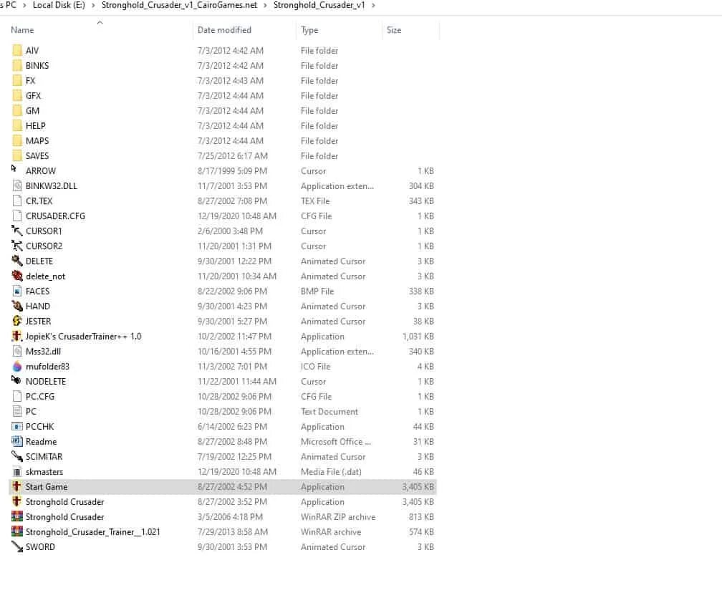This screenshot has height=608, width=722.
Task: Click the ARROW cursor file icon
Action: 14,169
